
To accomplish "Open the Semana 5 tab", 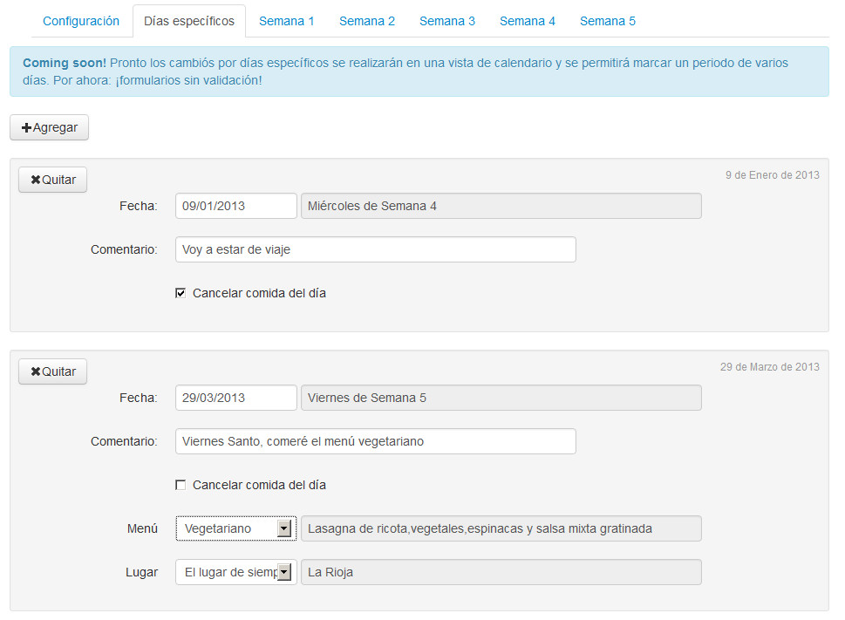I will point(607,21).
